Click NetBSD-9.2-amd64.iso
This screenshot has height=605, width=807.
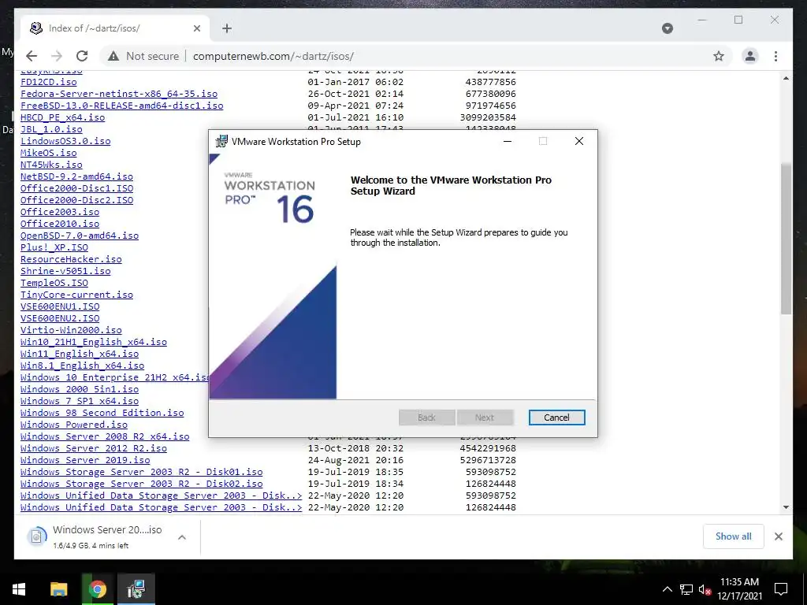76,176
